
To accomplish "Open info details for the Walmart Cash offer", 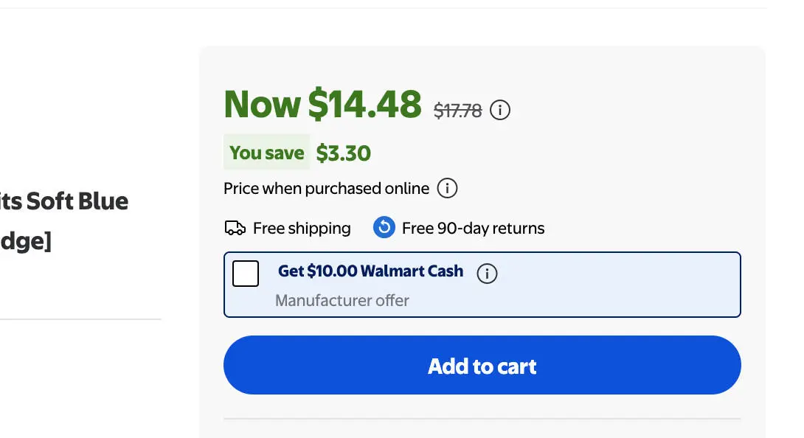I will coord(487,274).
